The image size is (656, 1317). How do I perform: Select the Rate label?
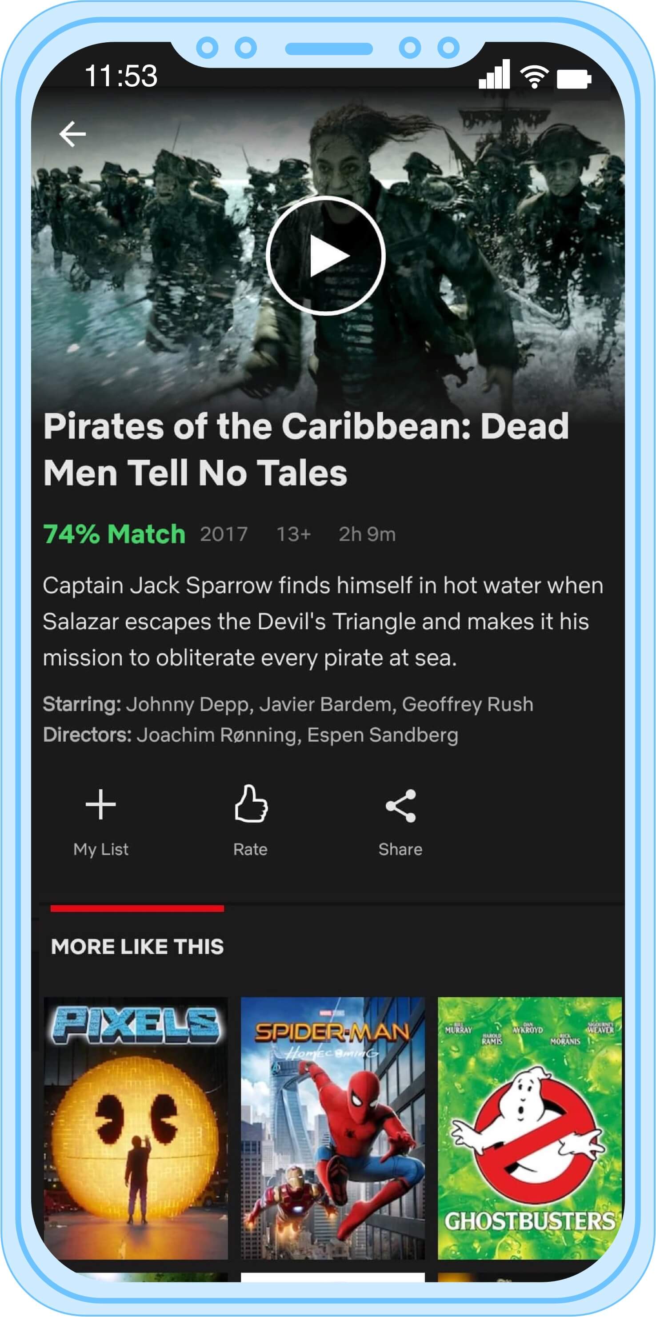point(250,849)
